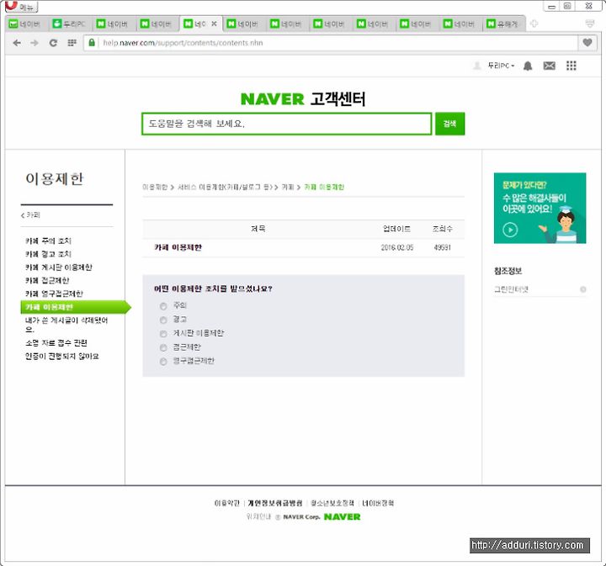Viewport: 606px width, 566px height.
Task: Open 네이버정책 footer link
Action: tap(378, 503)
